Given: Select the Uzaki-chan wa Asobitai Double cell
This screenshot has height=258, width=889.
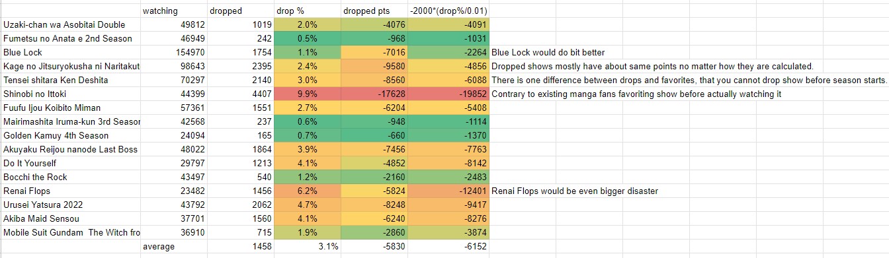Looking at the screenshot, I should [x=71, y=24].
